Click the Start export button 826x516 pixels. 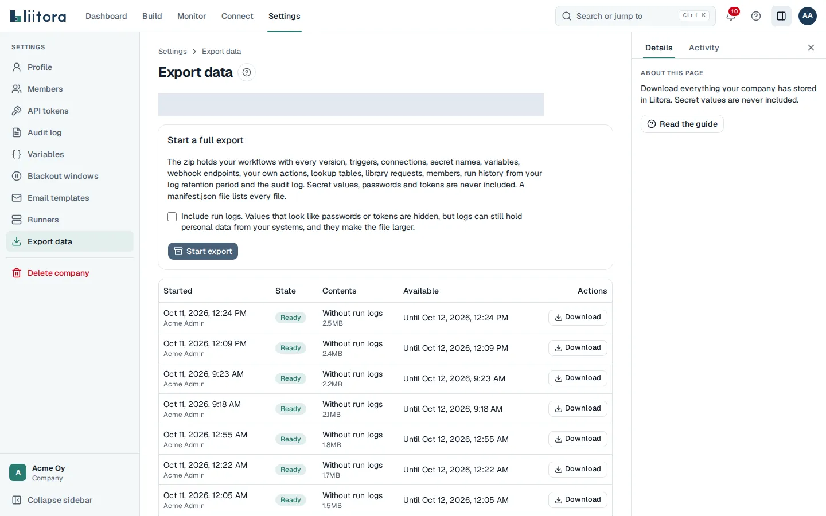point(203,251)
